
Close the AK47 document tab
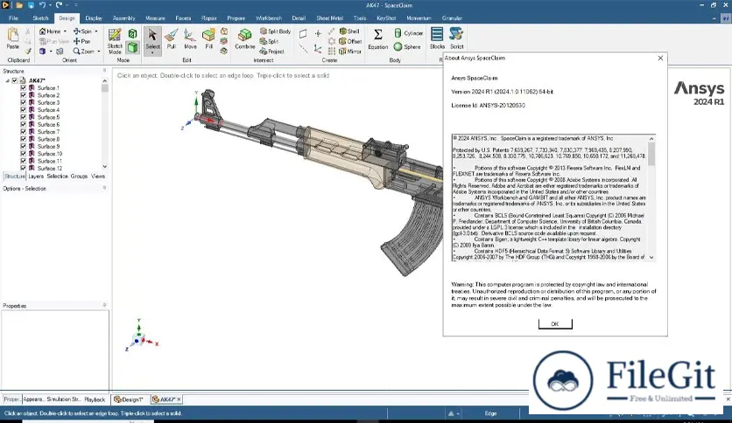click(179, 399)
